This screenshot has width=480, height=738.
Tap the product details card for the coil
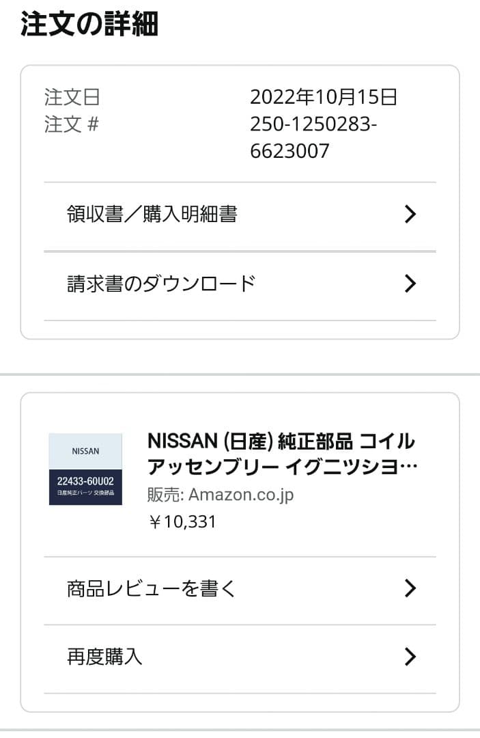point(240,478)
